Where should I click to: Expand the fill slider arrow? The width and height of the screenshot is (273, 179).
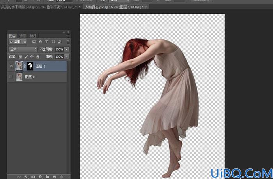pos(67,57)
